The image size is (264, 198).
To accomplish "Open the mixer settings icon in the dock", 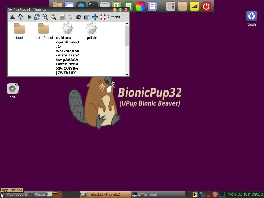I will [171, 6].
